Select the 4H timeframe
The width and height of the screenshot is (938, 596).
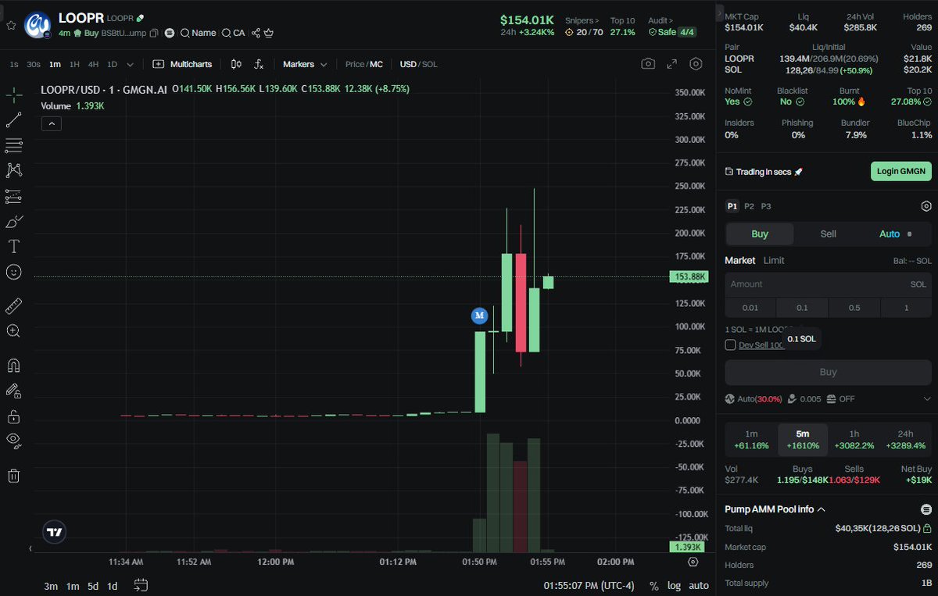pos(93,64)
